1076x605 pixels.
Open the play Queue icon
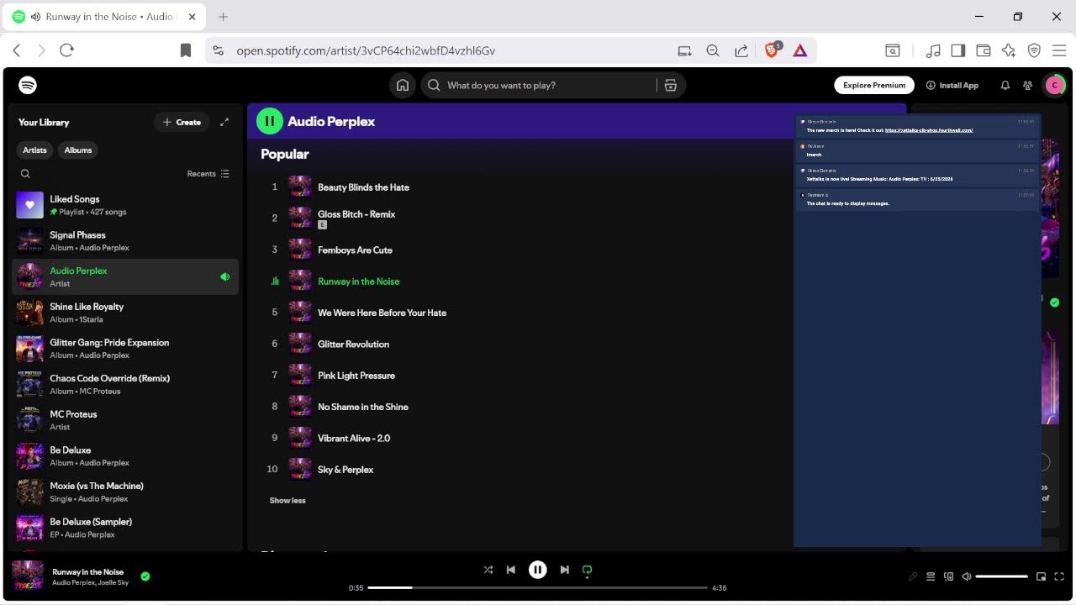(931, 576)
